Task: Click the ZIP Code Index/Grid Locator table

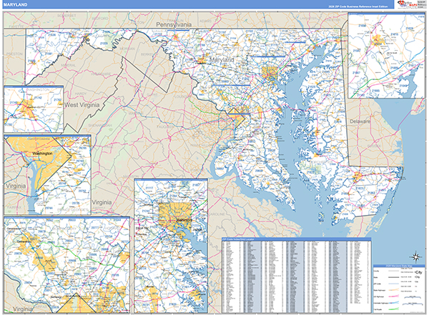Action: point(297,275)
